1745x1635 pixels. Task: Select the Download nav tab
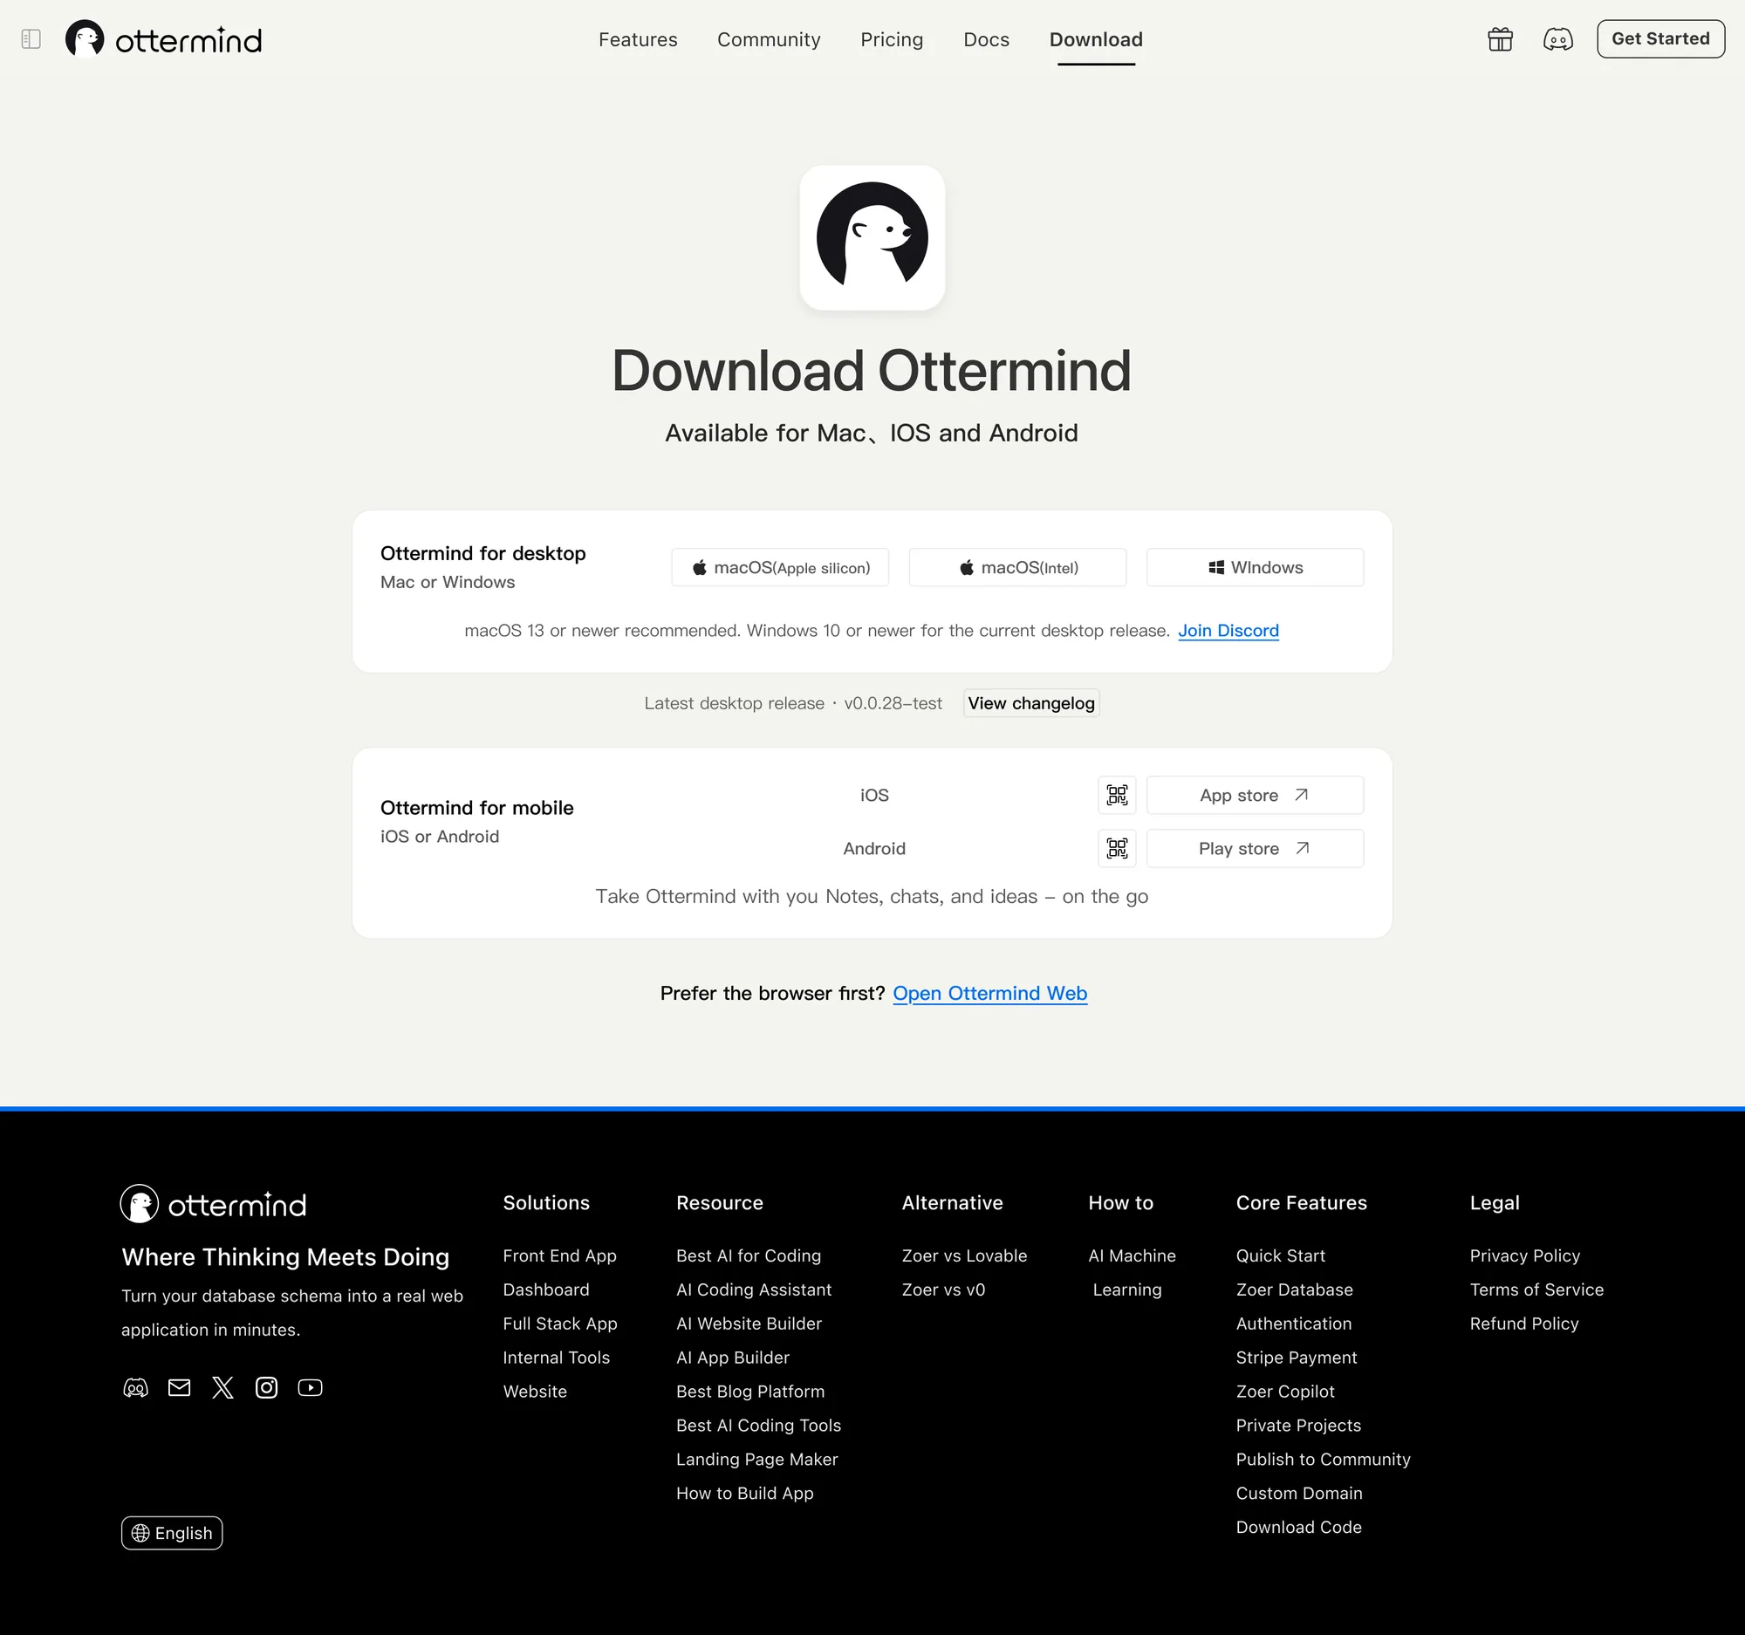[x=1097, y=39]
